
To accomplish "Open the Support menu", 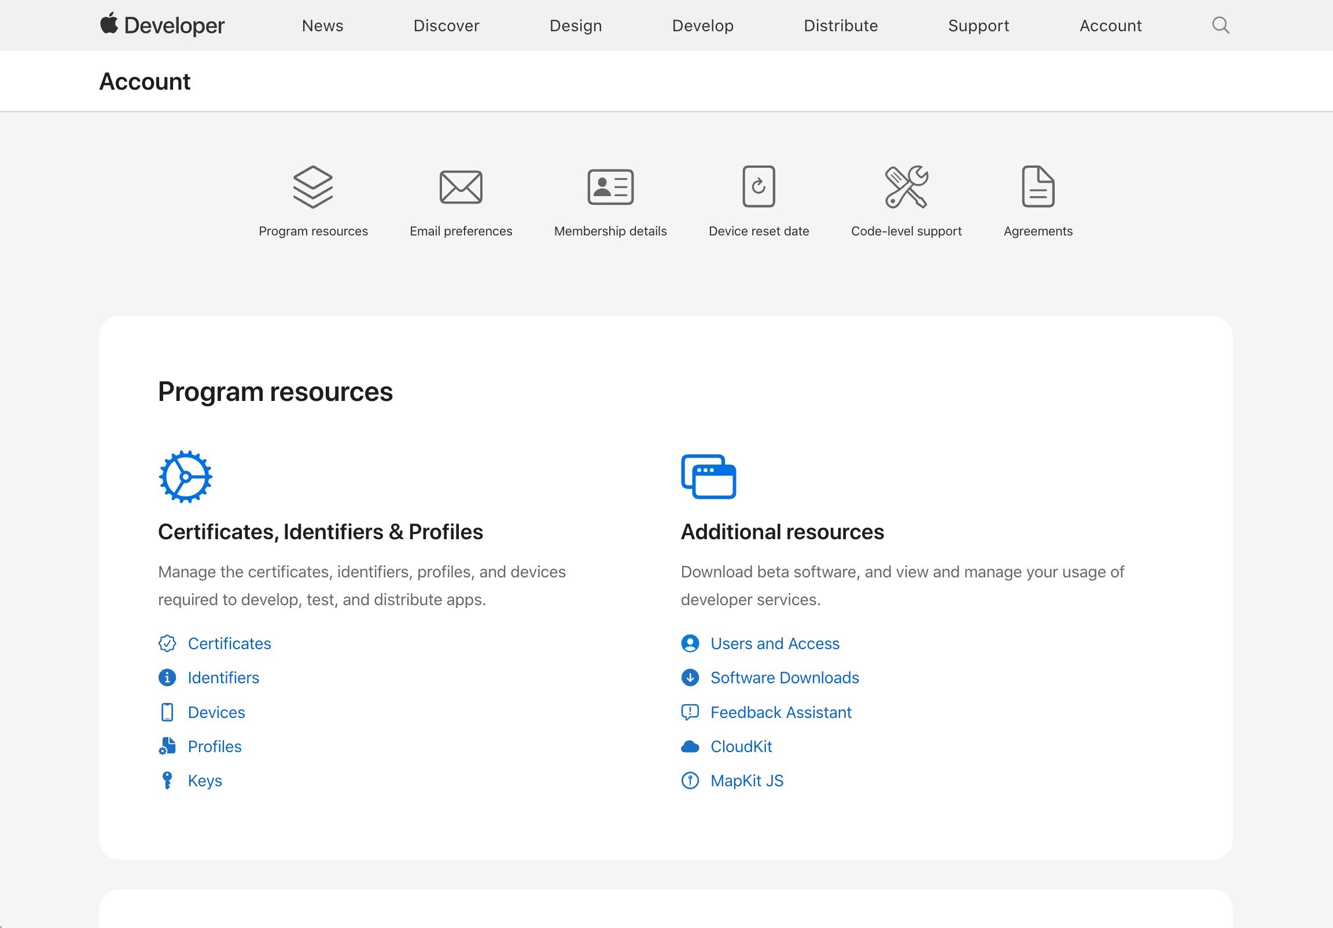I will click(979, 25).
